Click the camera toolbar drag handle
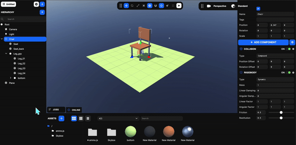The height and width of the screenshot is (145, 296). tap(202, 6)
